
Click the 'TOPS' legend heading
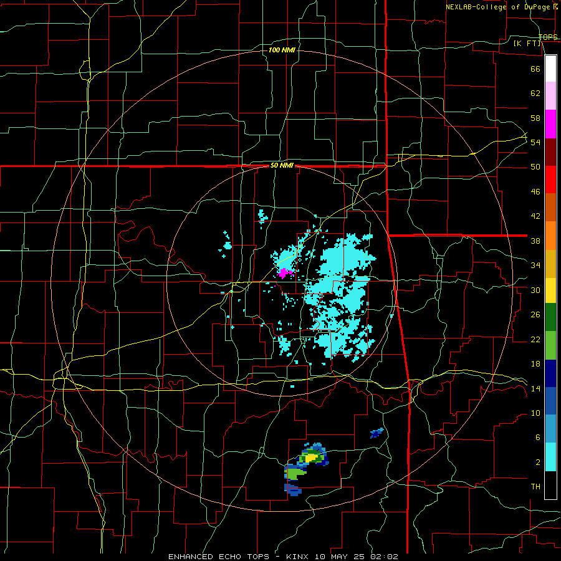[548, 37]
